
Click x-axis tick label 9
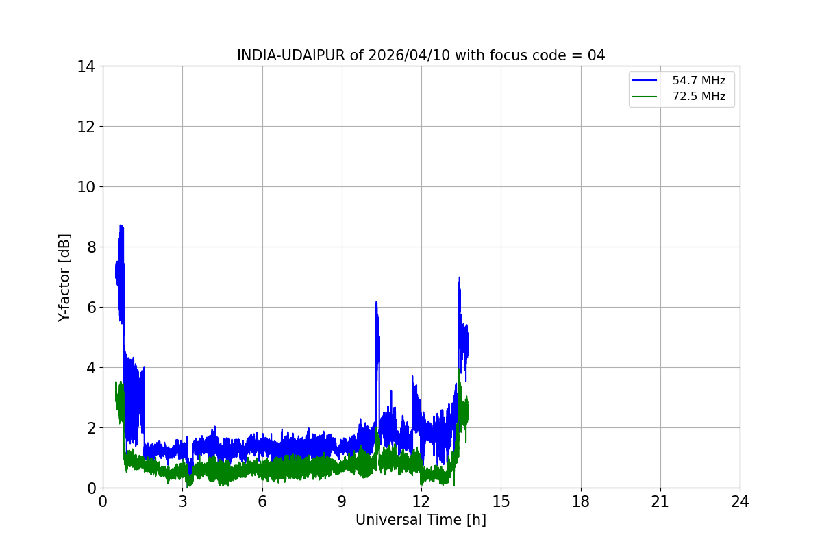pos(342,501)
